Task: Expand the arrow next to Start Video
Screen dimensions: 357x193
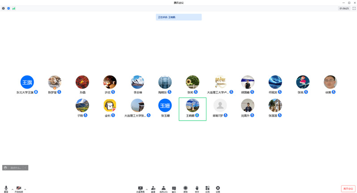Action: (25, 189)
